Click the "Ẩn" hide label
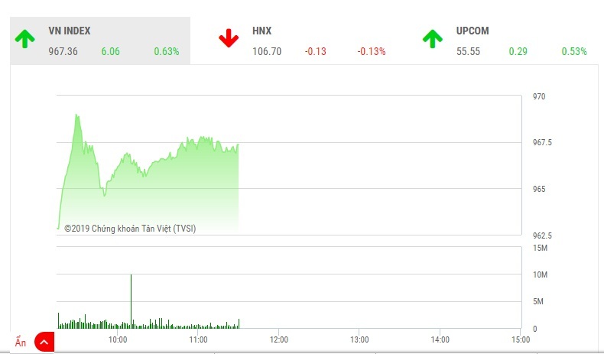 coord(21,343)
